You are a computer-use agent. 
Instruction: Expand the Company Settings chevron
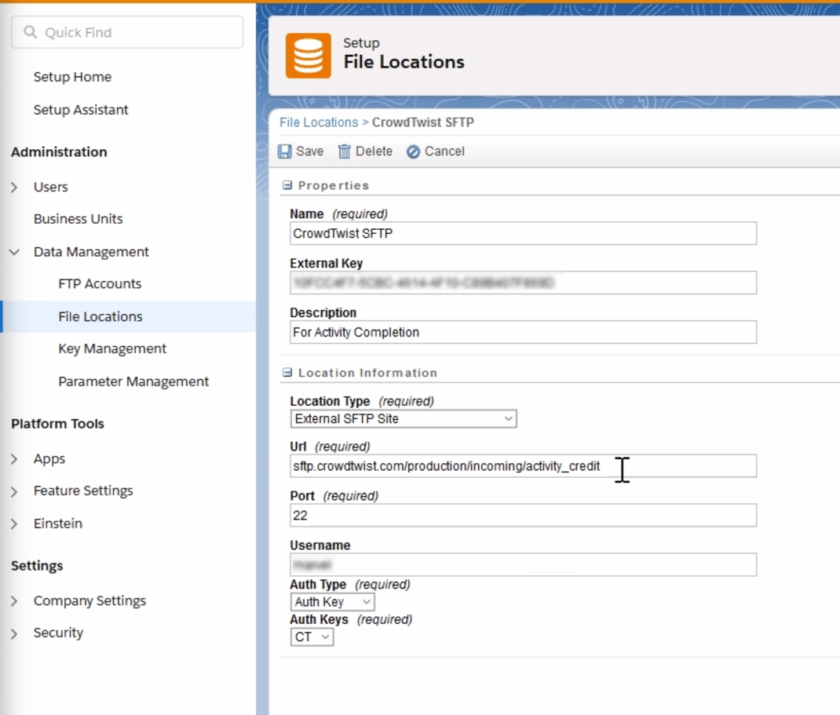(14, 601)
